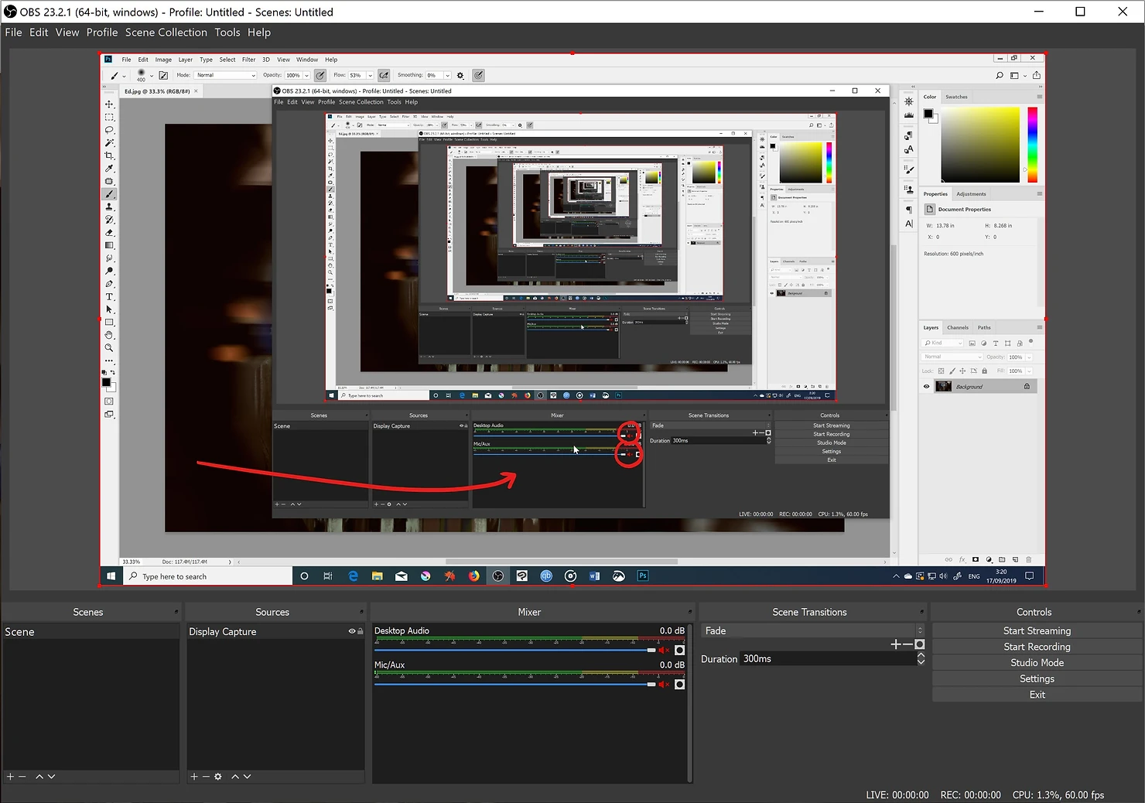Select the Lasso tool in outermost Photoshop window

[x=109, y=130]
